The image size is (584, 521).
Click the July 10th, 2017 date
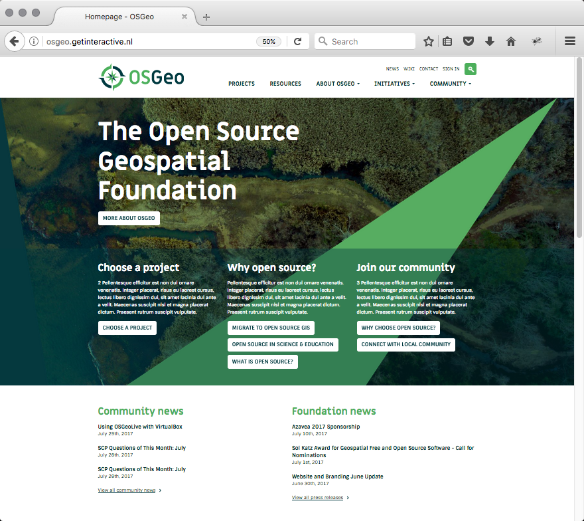click(309, 434)
